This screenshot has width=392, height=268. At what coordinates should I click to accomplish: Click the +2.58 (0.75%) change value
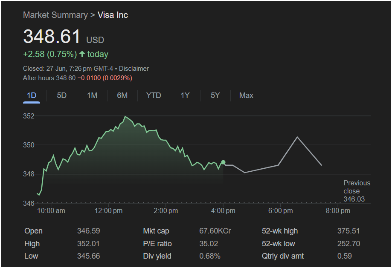[50, 54]
